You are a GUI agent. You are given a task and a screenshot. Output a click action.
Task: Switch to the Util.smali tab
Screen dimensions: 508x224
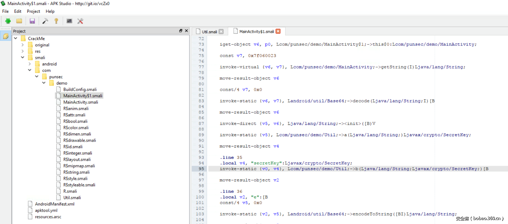click(209, 32)
